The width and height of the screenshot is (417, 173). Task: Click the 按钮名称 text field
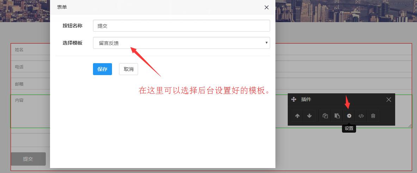coord(181,26)
